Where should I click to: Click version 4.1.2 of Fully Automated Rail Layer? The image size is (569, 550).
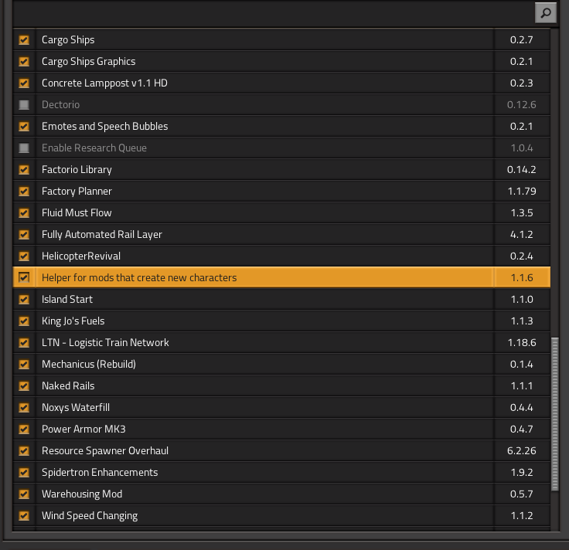tap(522, 234)
